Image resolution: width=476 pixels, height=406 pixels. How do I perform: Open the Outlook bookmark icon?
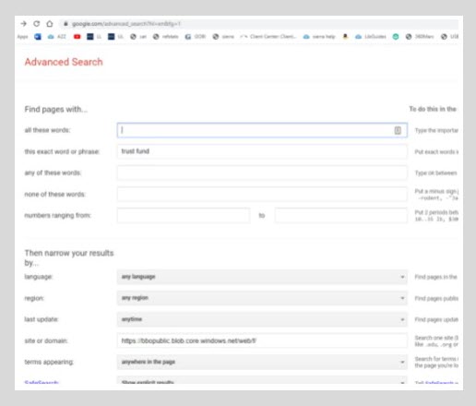tap(38, 37)
